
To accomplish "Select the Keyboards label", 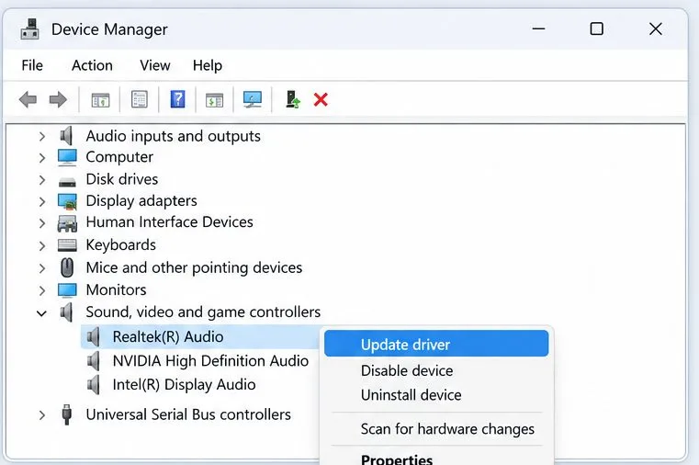I will pyautogui.click(x=121, y=244).
